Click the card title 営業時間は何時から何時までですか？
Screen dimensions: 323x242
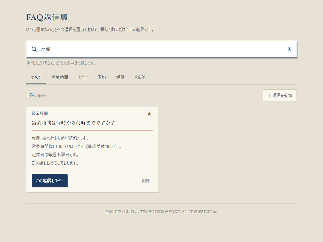click(x=73, y=123)
